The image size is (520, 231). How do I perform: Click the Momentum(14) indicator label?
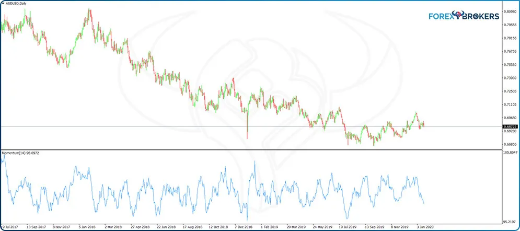click(24, 153)
